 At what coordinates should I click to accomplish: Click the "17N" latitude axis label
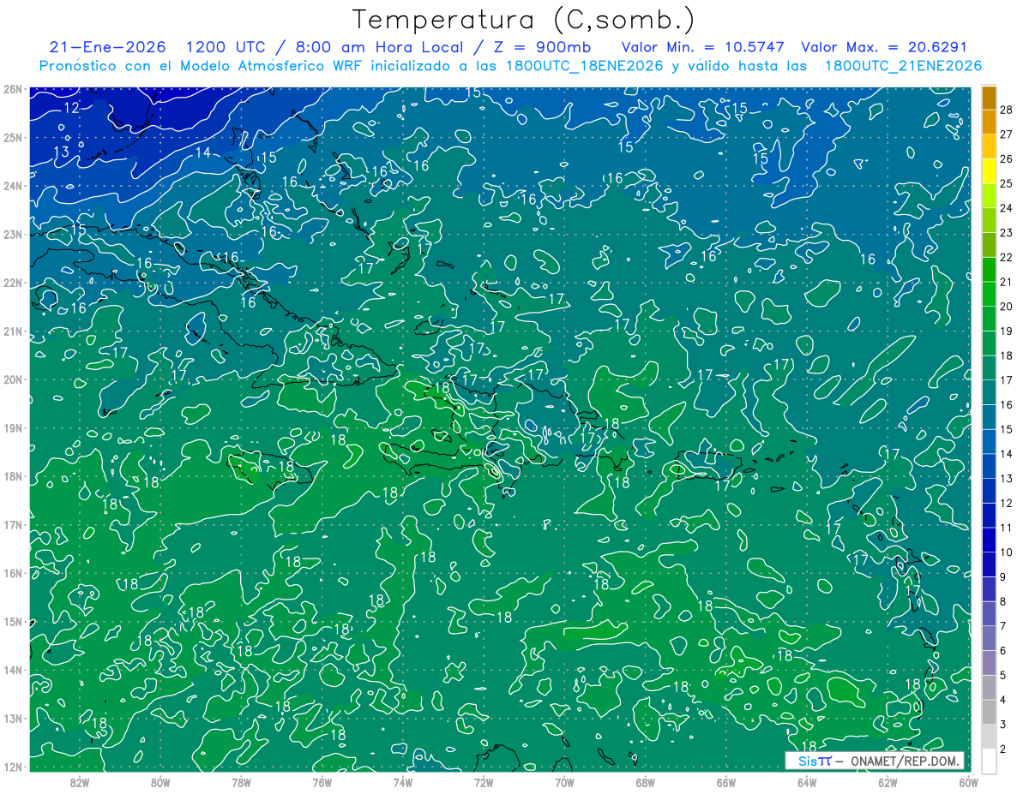(x=12, y=525)
